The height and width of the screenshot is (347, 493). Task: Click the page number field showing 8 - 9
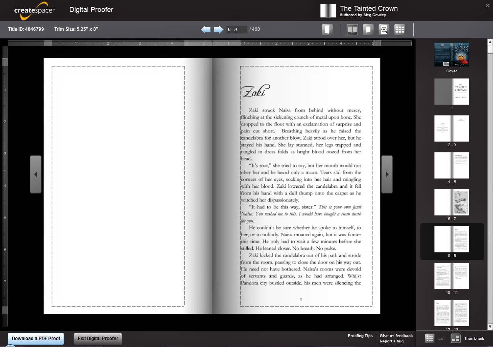(x=237, y=29)
